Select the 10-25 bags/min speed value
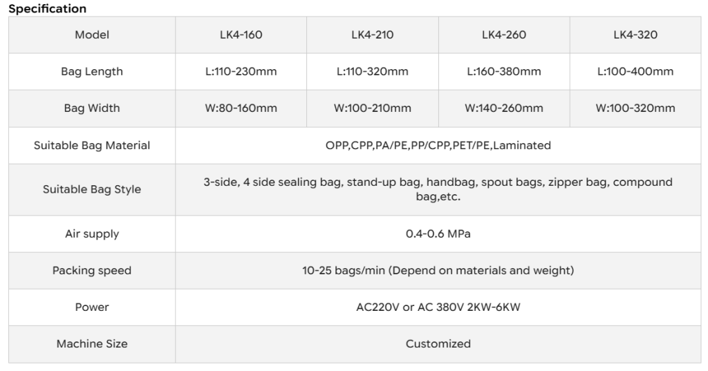 [x=438, y=270]
